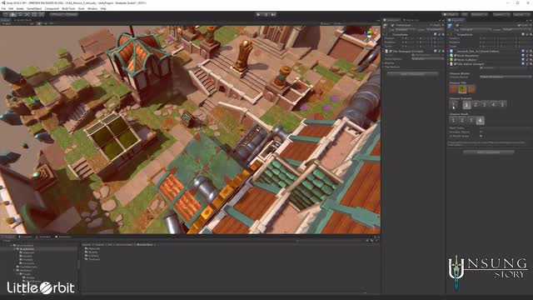
Task: Toggle the right inspector object active checkbox
Action: tap(457, 25)
